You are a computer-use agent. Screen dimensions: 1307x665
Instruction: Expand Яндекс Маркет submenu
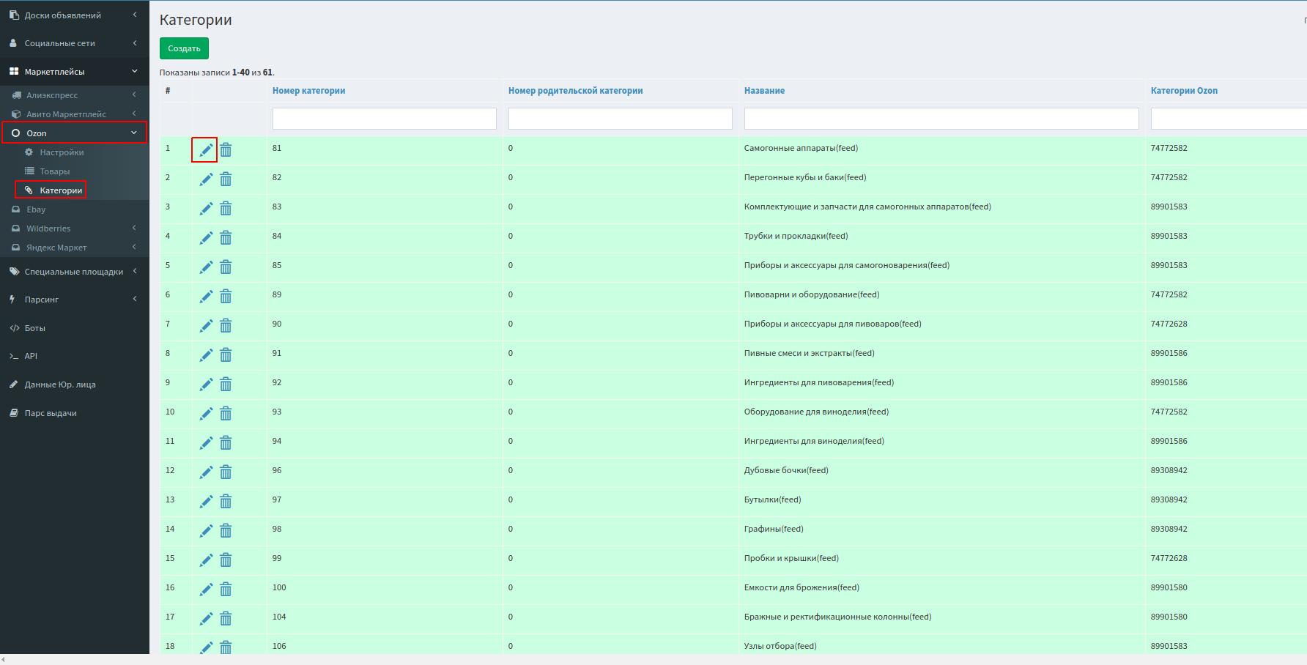[x=74, y=248]
